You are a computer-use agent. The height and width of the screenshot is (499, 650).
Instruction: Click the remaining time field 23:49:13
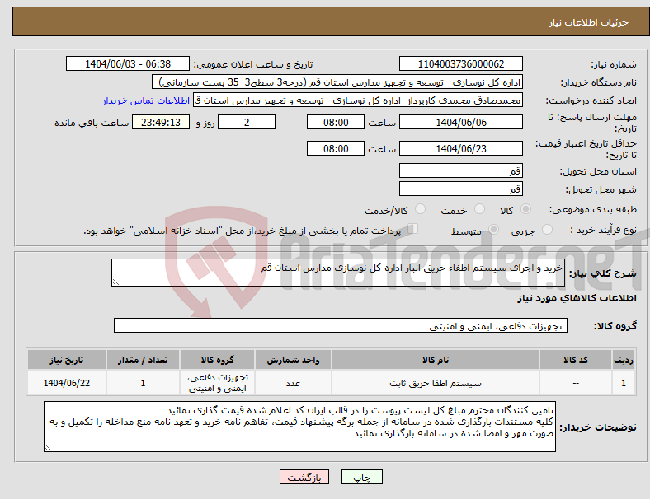pos(161,122)
